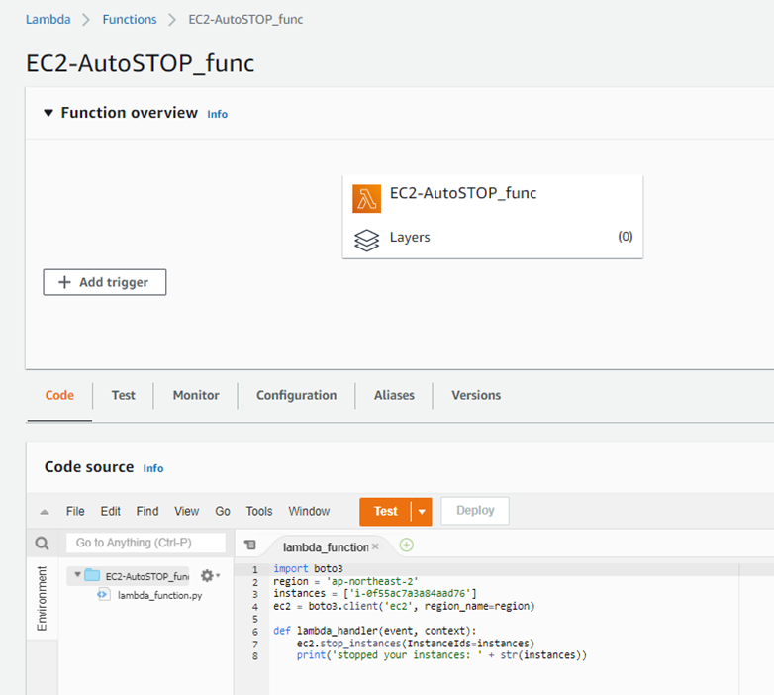The height and width of the screenshot is (695, 774).
Task: Open Function overview Info link
Action: coord(217,115)
